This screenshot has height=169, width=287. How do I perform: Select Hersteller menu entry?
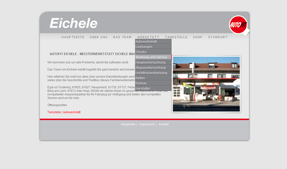(153, 88)
